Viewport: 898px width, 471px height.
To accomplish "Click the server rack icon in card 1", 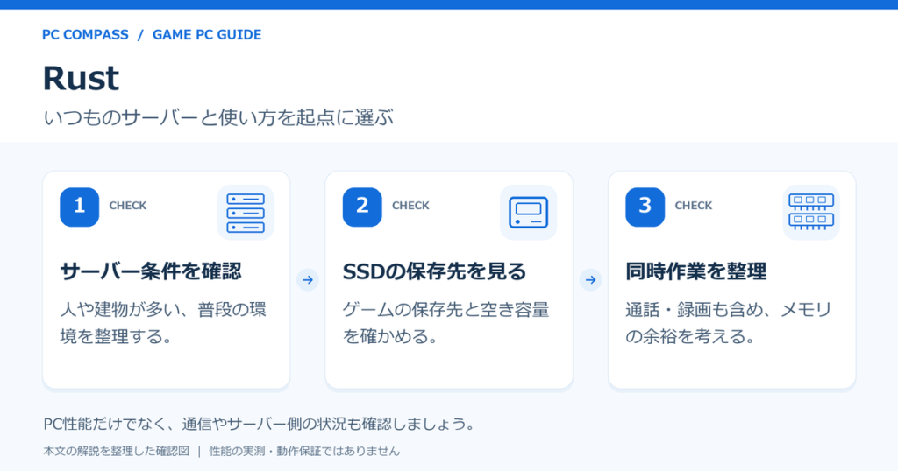I will click(x=246, y=213).
